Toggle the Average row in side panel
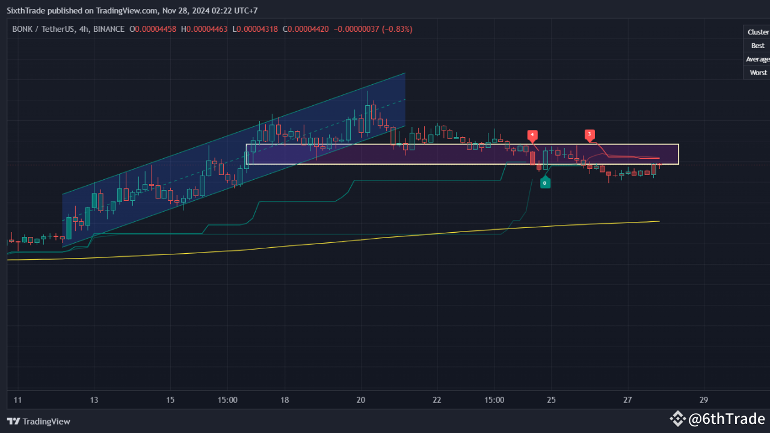Screen dimensions: 770x433 click(757, 59)
